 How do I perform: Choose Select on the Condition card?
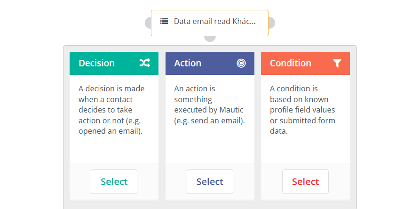(305, 182)
